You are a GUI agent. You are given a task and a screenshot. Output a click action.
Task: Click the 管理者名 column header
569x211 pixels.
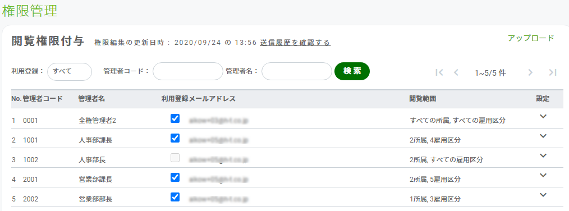click(91, 99)
